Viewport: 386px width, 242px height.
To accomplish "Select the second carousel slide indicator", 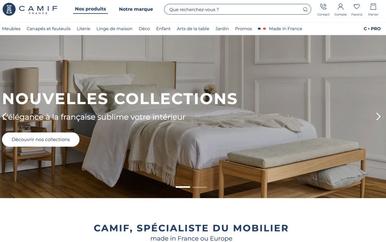I will (200, 187).
